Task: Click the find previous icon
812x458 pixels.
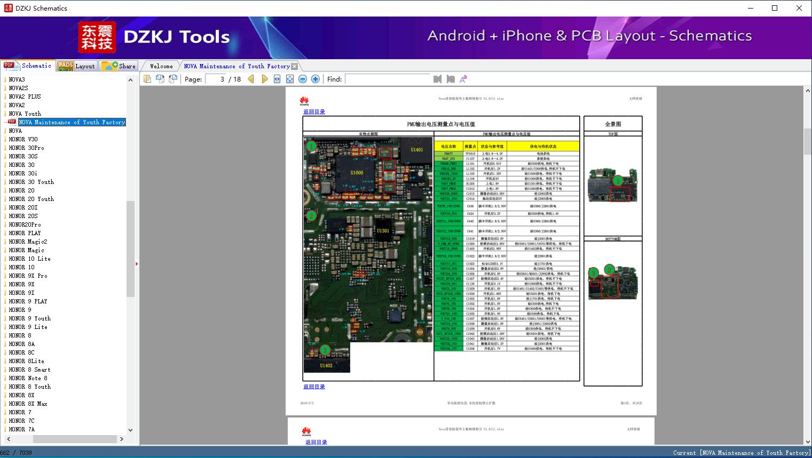Action: (x=438, y=79)
